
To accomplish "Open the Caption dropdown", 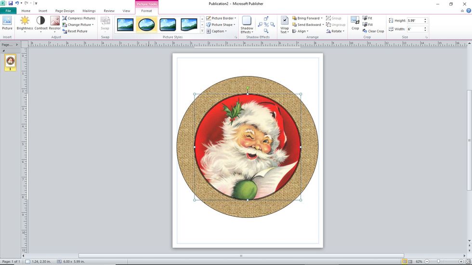I will (217, 31).
